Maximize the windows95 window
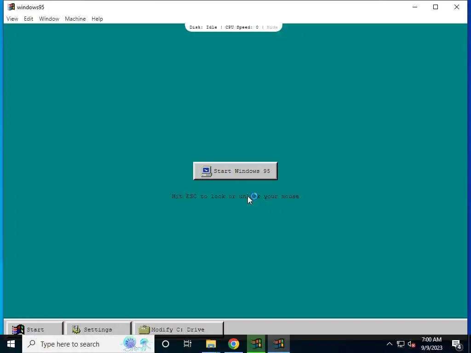Image resolution: width=471 pixels, height=353 pixels. tap(436, 7)
